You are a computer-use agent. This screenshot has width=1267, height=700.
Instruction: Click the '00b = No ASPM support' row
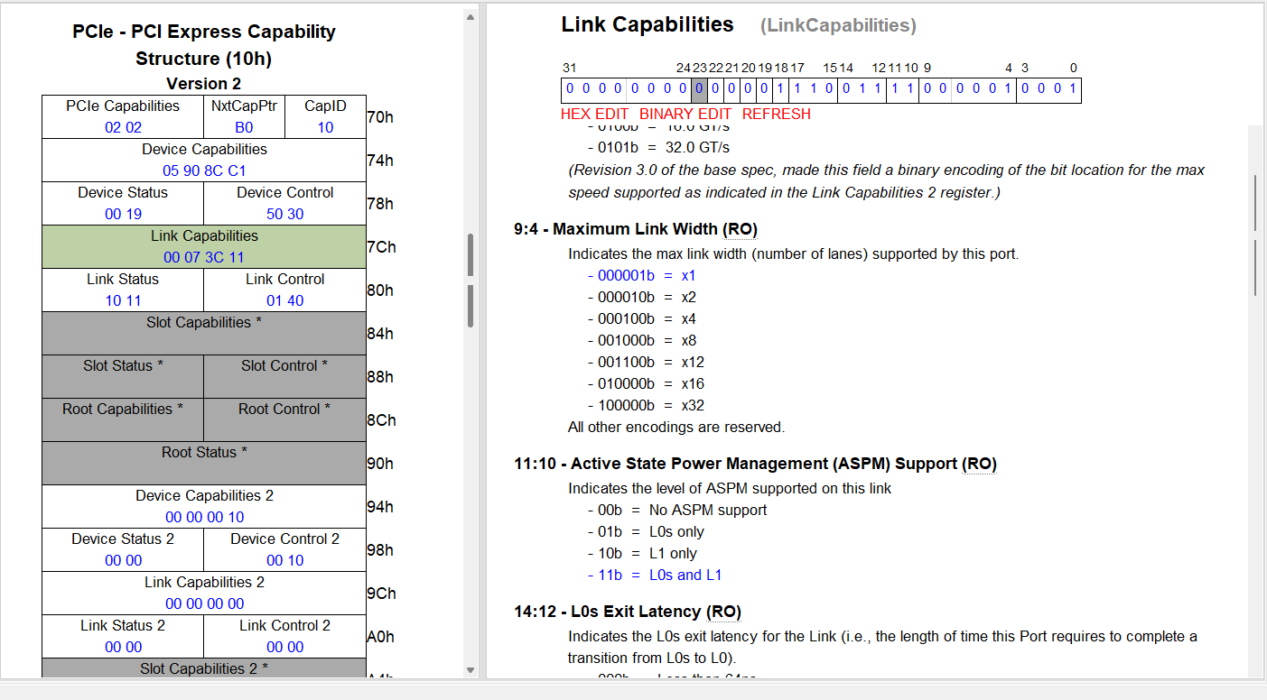click(677, 510)
